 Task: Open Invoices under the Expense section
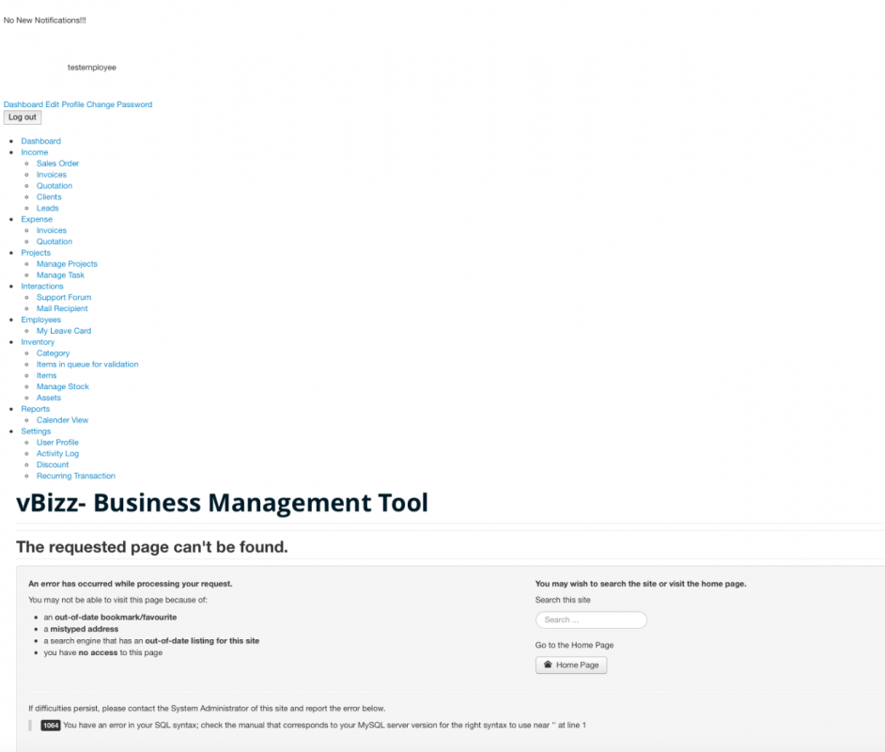[52, 230]
